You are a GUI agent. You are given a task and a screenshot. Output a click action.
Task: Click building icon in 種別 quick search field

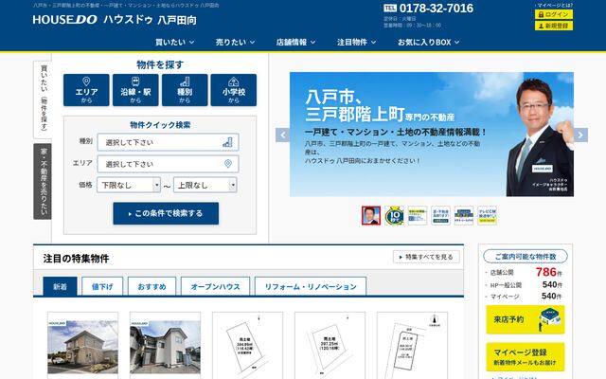point(227,142)
